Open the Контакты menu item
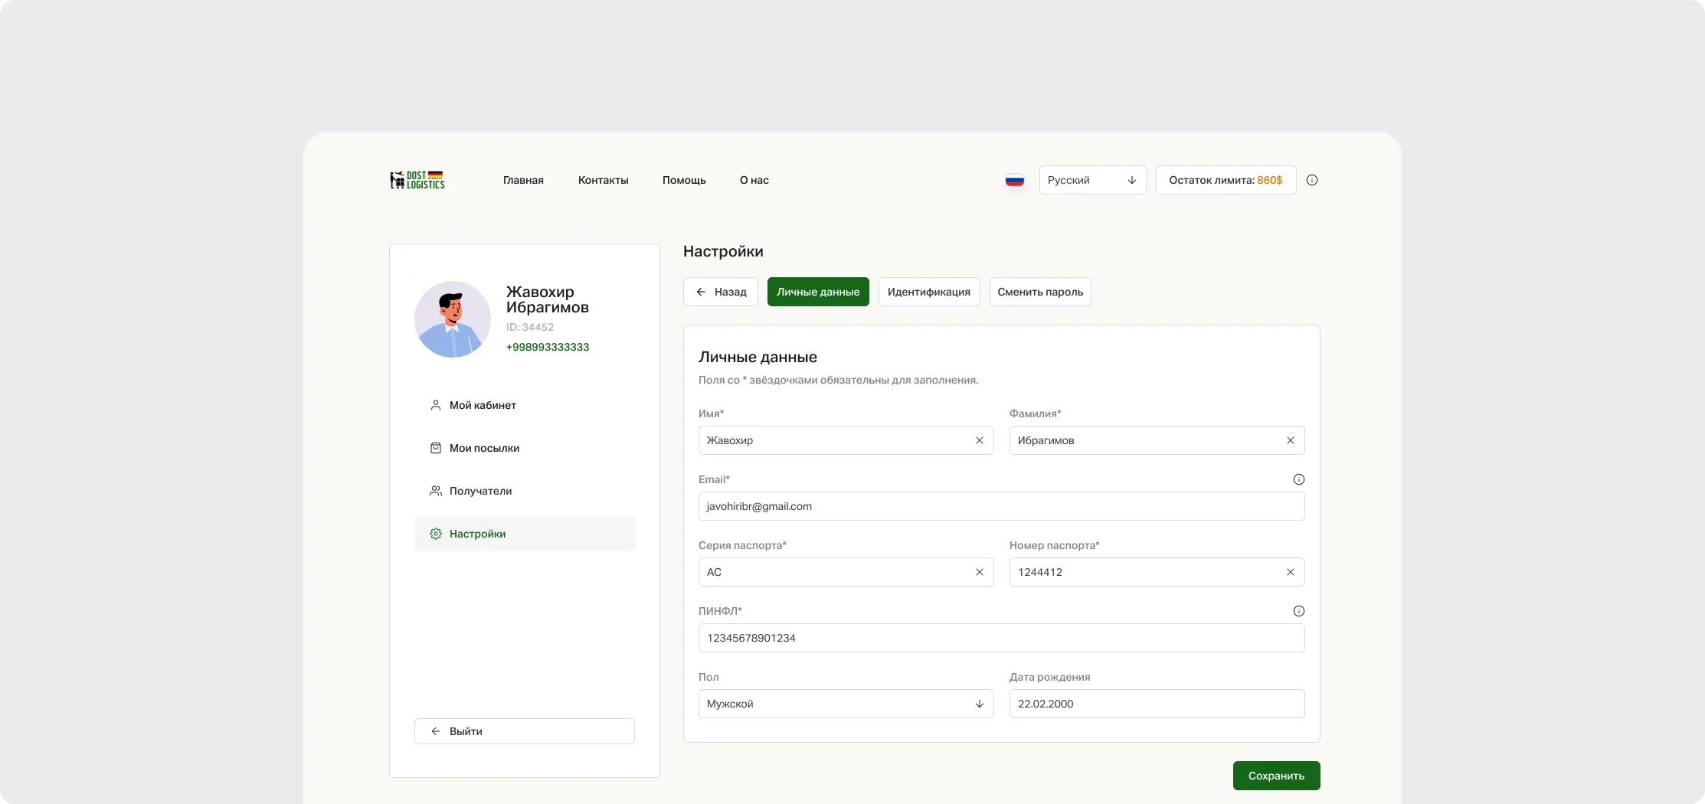 pos(604,180)
